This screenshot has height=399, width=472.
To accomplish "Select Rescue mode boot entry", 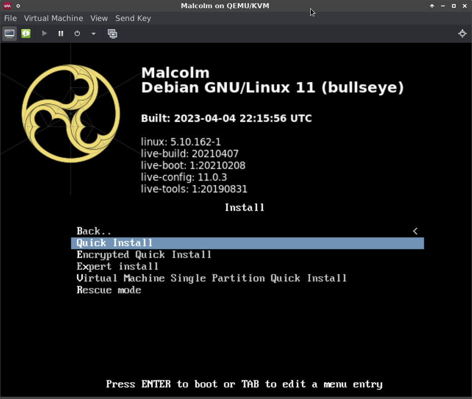I will pyautogui.click(x=248, y=290).
